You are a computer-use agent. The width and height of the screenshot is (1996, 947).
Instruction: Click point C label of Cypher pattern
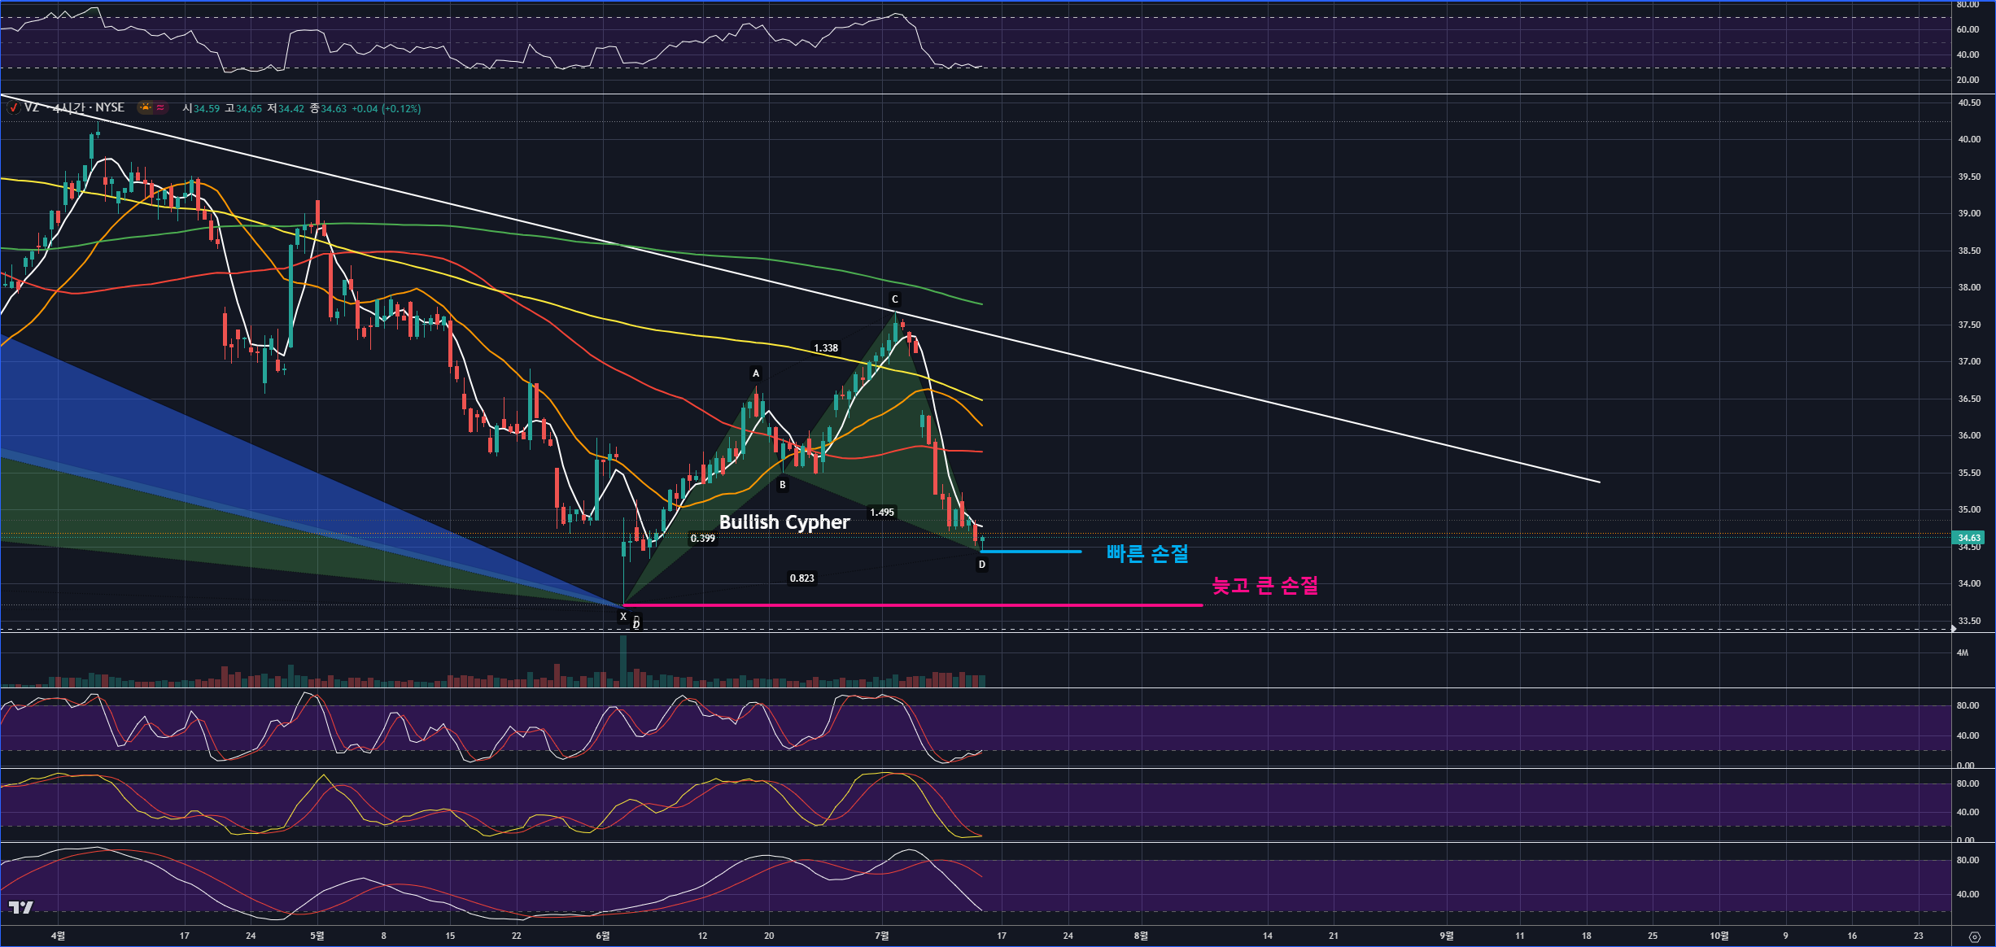(x=895, y=299)
